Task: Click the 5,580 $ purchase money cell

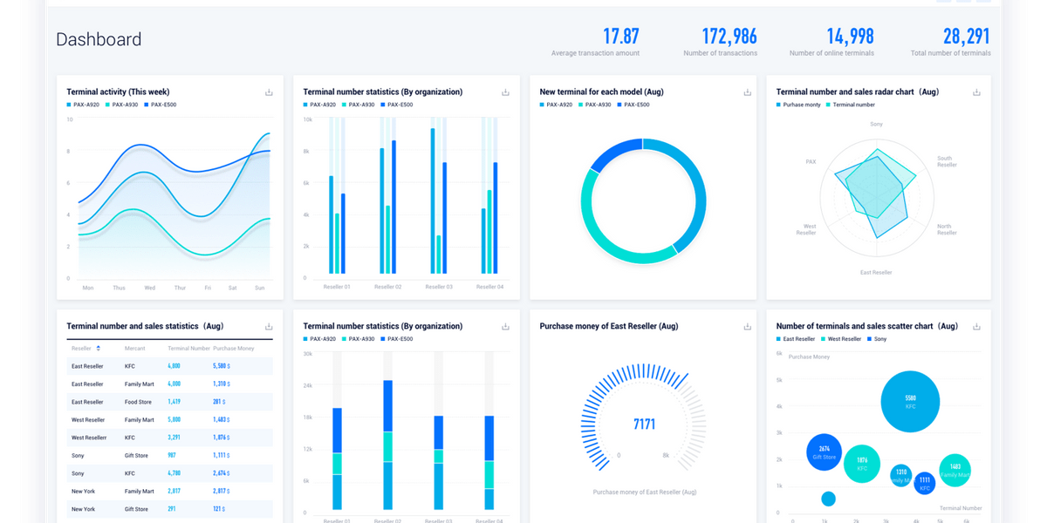Action: (x=220, y=366)
